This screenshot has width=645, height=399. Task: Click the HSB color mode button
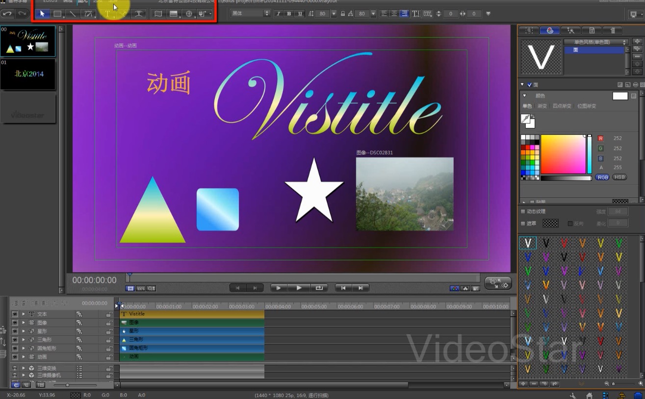point(619,177)
